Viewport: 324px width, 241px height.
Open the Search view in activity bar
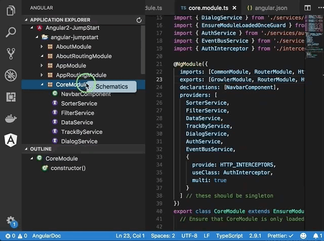tap(11, 32)
